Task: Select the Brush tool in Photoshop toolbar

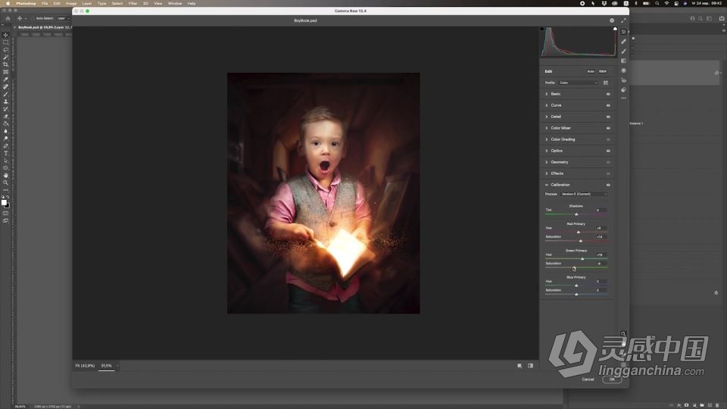Action: click(x=5, y=94)
